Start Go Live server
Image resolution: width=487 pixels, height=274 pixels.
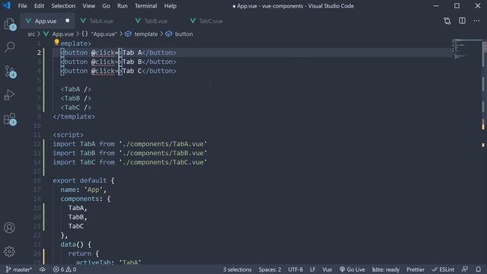pyautogui.click(x=352, y=269)
